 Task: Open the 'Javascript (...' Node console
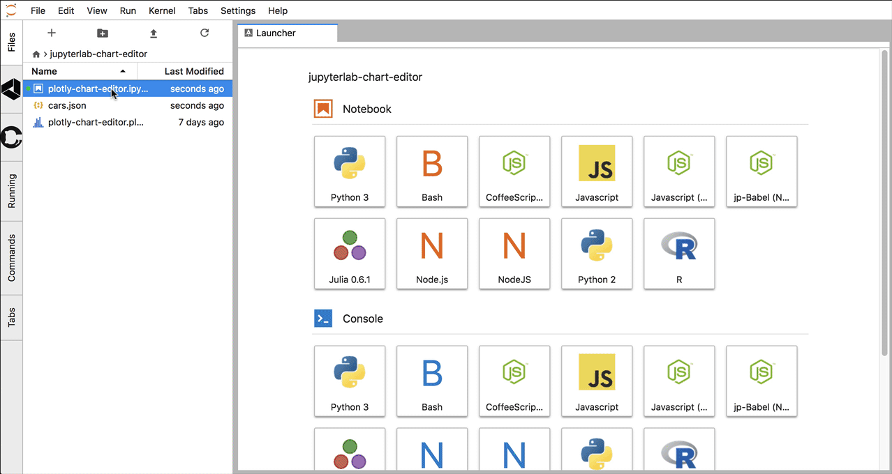pyautogui.click(x=679, y=381)
